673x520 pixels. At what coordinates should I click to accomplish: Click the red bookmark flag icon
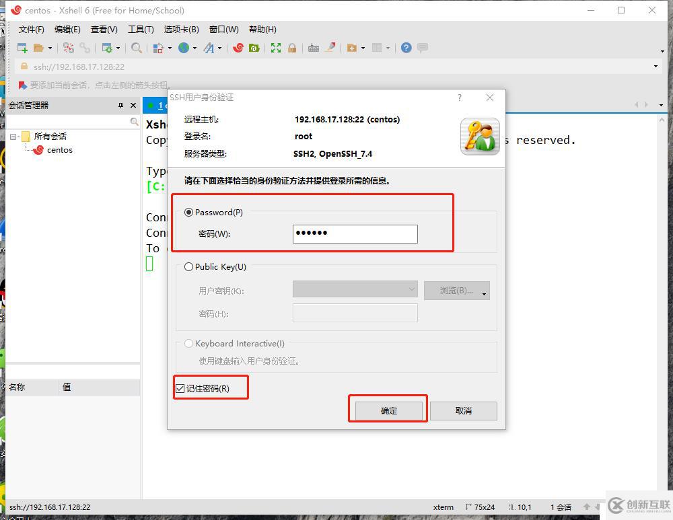tap(23, 85)
